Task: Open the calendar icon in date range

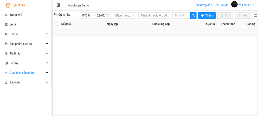Action: click(108, 15)
